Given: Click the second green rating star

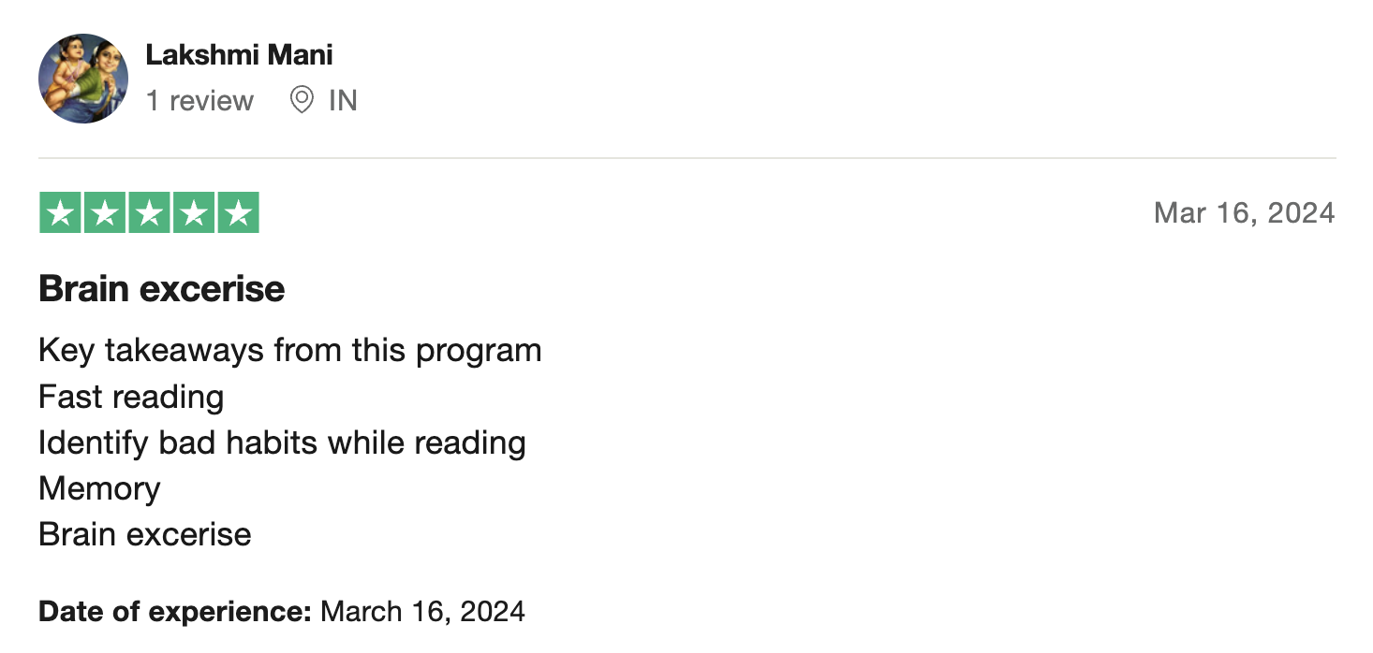Looking at the screenshot, I should pyautogui.click(x=105, y=213).
